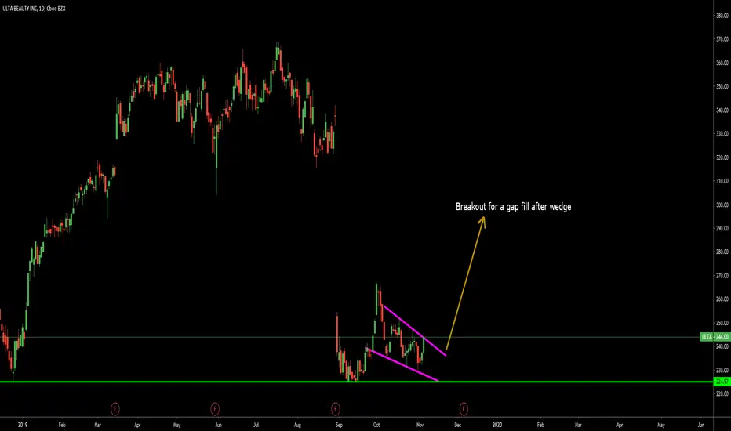Click the 230.00 price axis label
Image resolution: width=731 pixels, height=431 pixels.
722,370
